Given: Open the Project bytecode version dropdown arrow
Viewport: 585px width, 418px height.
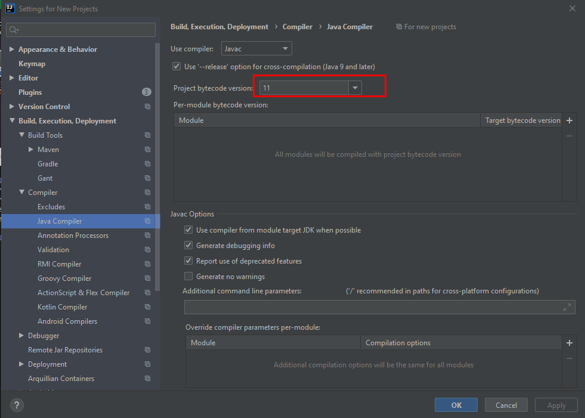Looking at the screenshot, I should click(x=355, y=88).
